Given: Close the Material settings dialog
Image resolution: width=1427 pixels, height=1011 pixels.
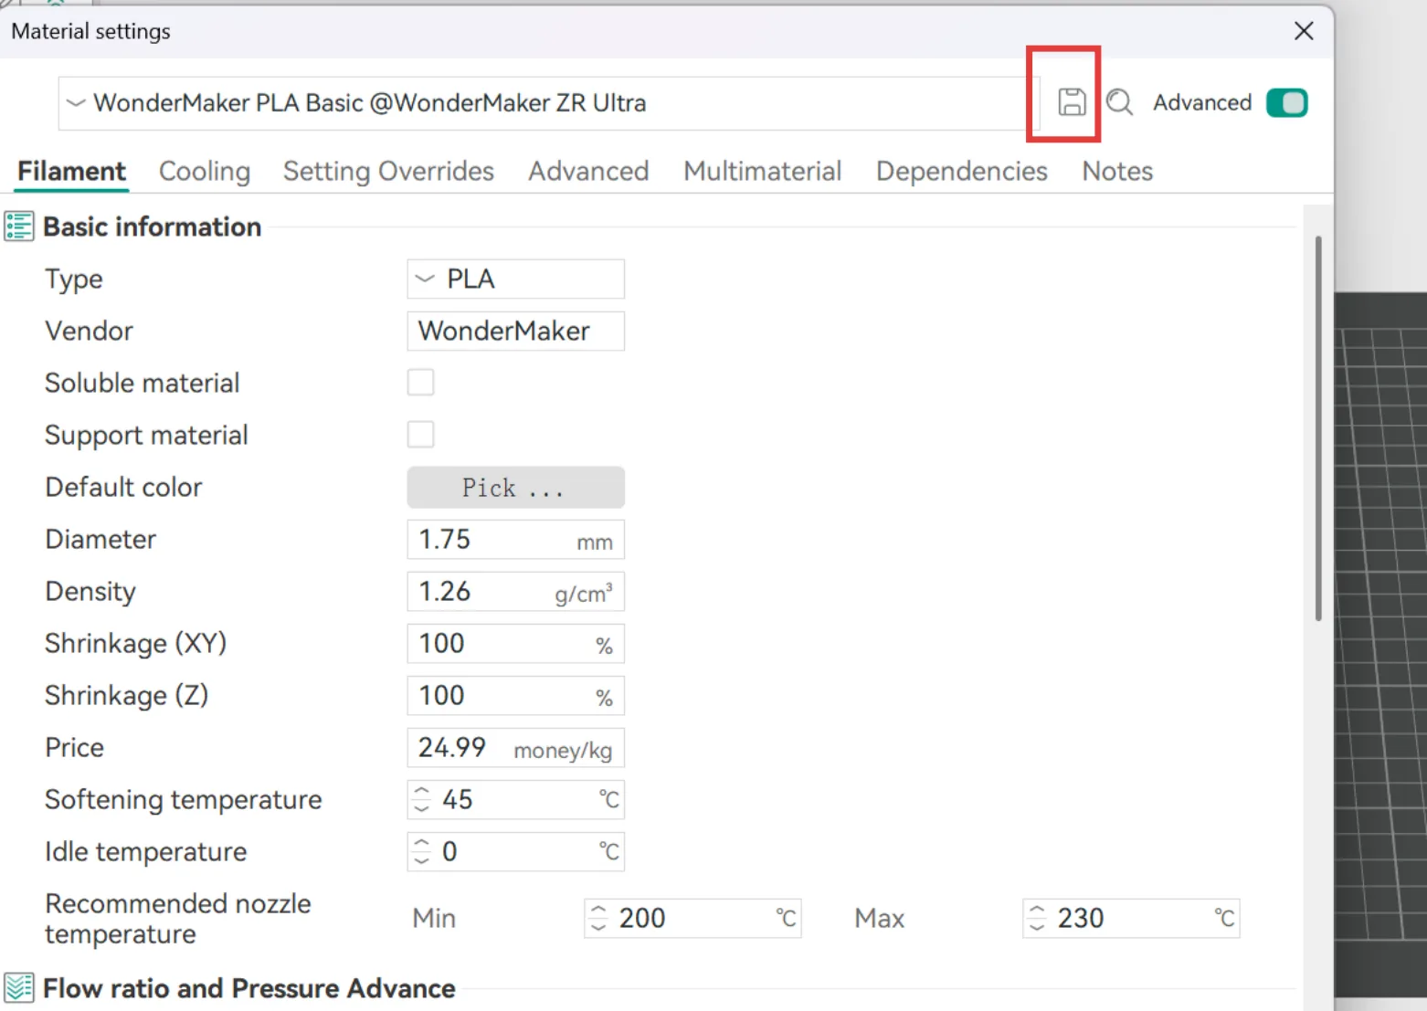Looking at the screenshot, I should (x=1304, y=31).
